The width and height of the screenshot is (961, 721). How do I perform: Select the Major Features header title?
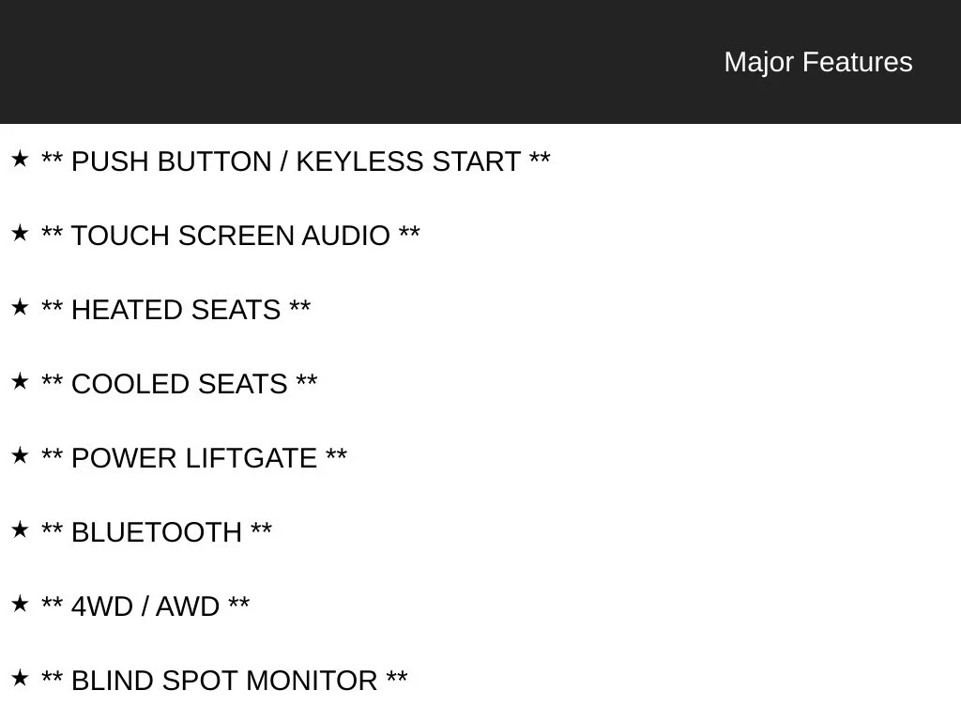coord(818,62)
